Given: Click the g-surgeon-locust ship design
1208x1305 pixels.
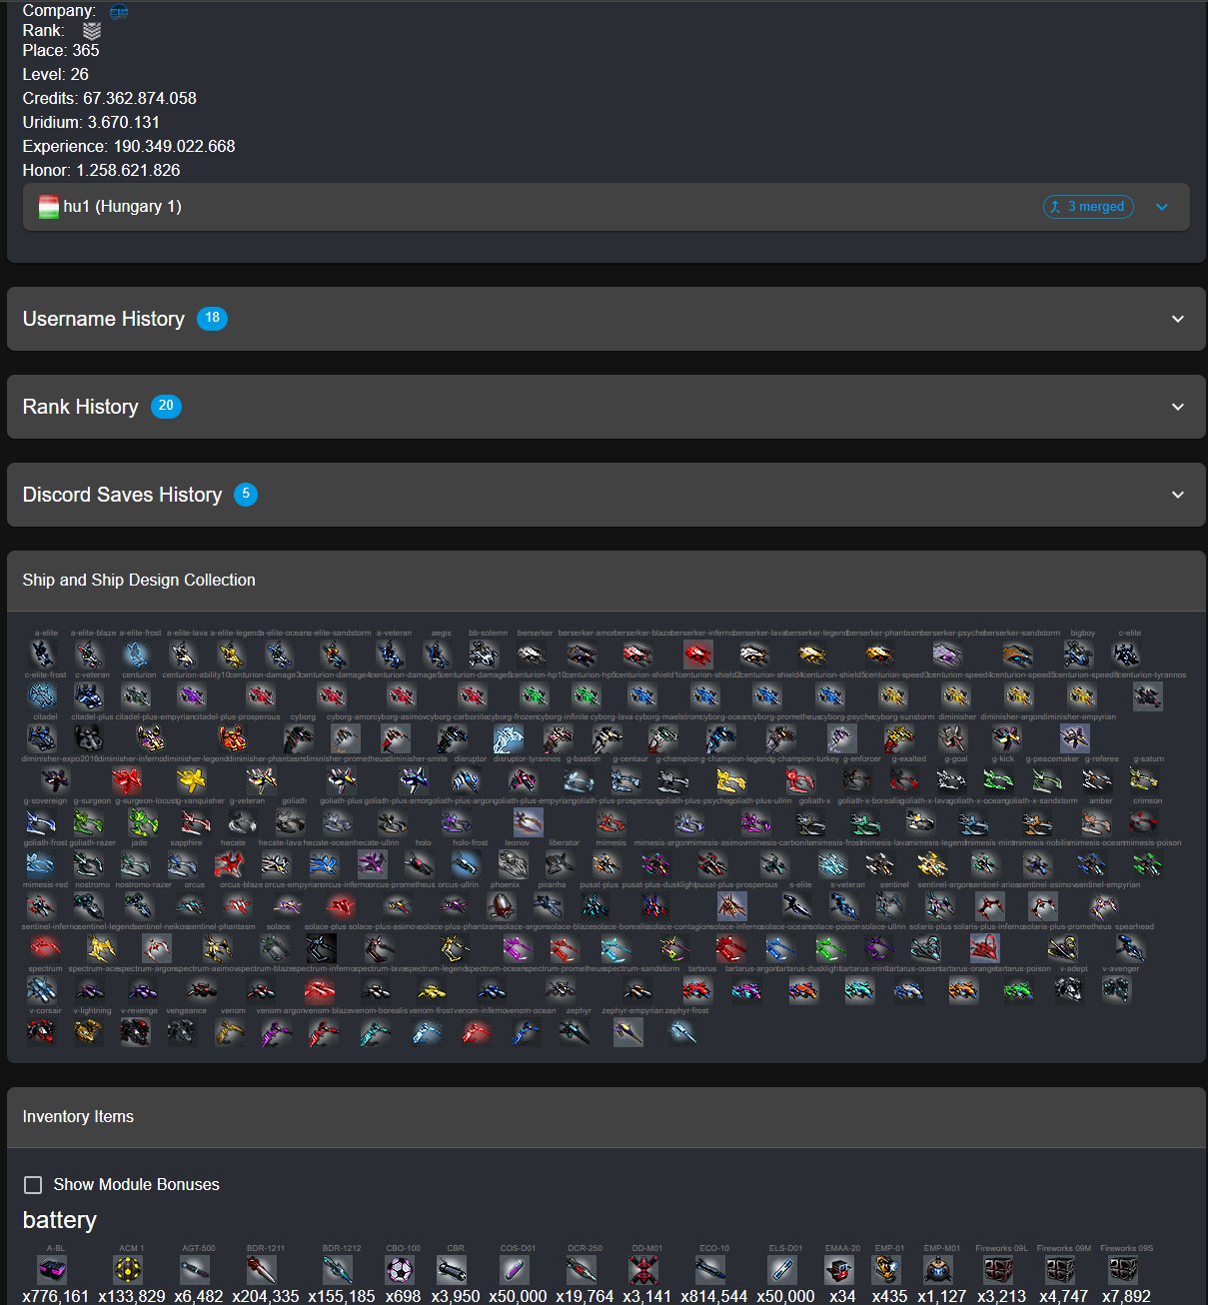Looking at the screenshot, I should (x=143, y=822).
